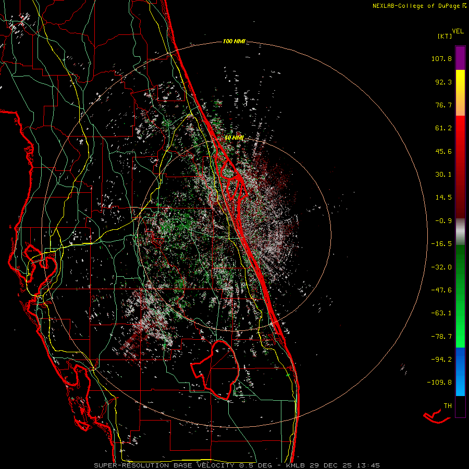The height and width of the screenshot is (469, 469).
Task: Click the 76.7 velocity scale value
Action: tap(443, 105)
